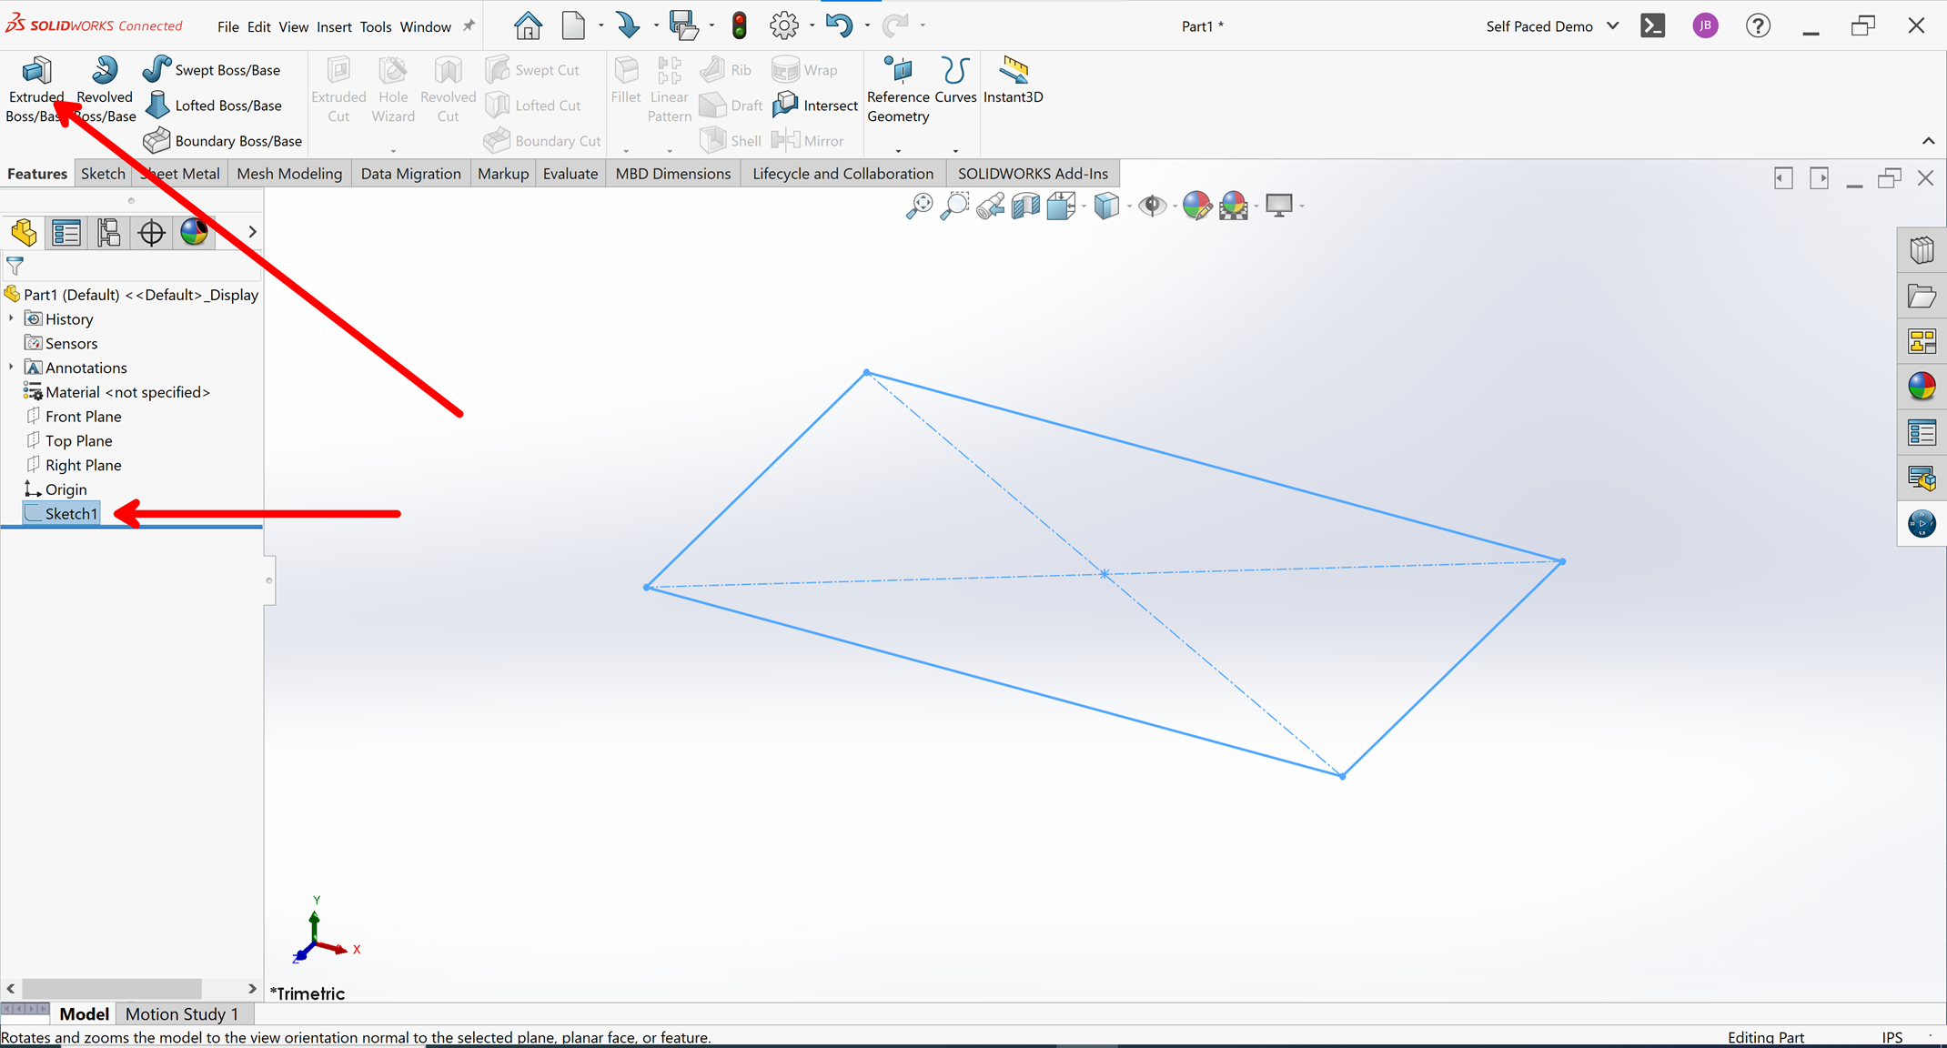The width and height of the screenshot is (1947, 1048).
Task: Expand the Annotations tree node
Action: (12, 367)
